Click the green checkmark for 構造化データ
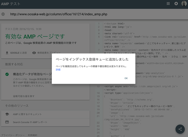The width and height of the screenshot is (188, 137). point(7,74)
